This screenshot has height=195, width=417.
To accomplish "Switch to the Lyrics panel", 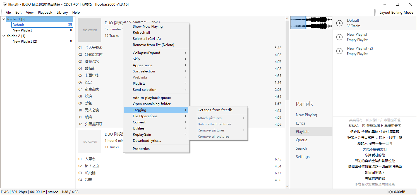I will pos(300,123).
